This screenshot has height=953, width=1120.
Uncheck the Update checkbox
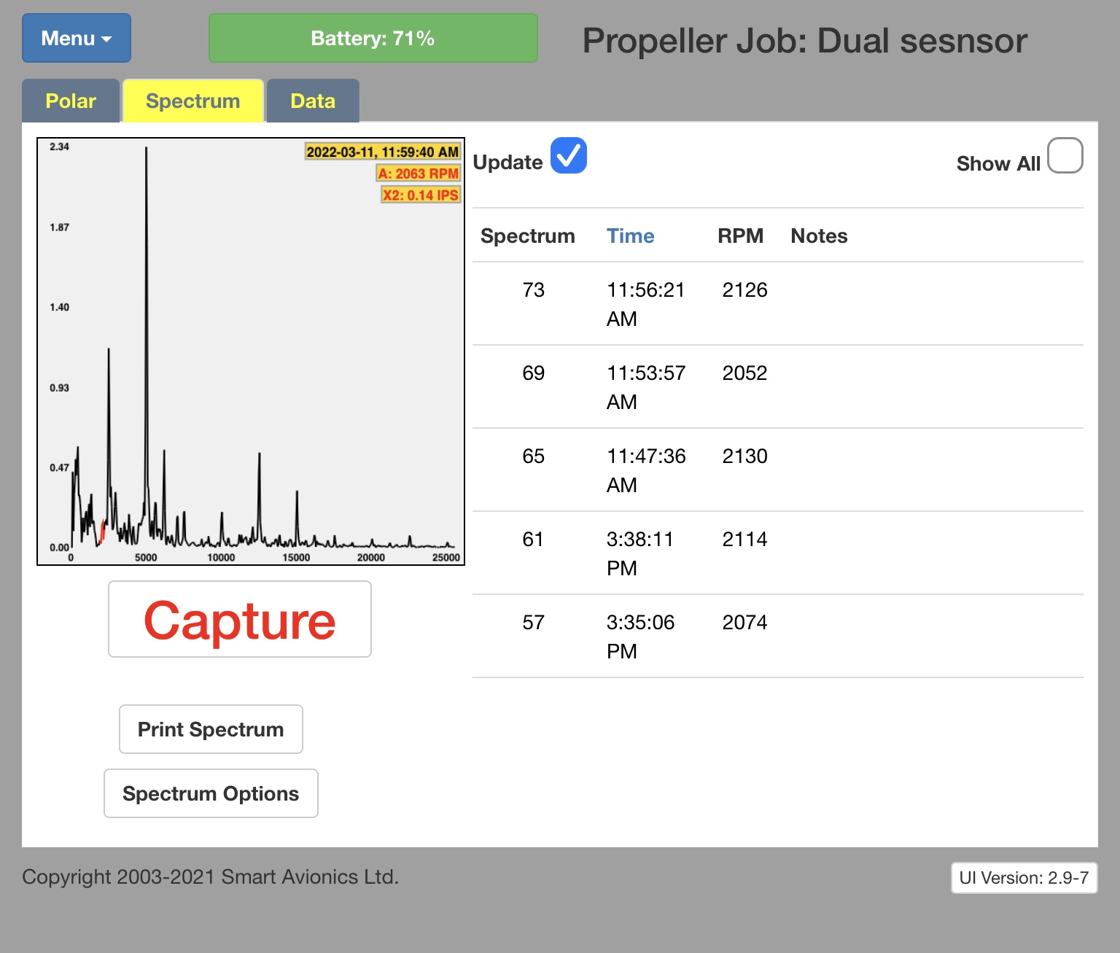tap(568, 156)
